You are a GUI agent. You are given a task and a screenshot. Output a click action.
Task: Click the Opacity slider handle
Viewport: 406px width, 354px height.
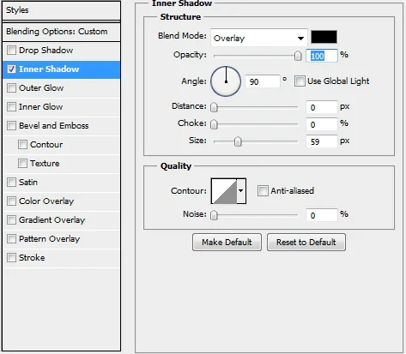tap(298, 56)
